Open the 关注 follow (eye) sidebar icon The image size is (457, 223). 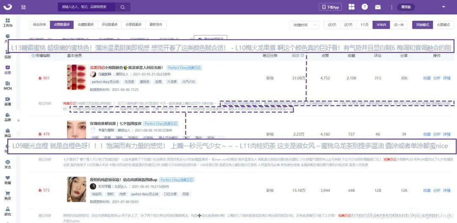[x=8, y=164]
